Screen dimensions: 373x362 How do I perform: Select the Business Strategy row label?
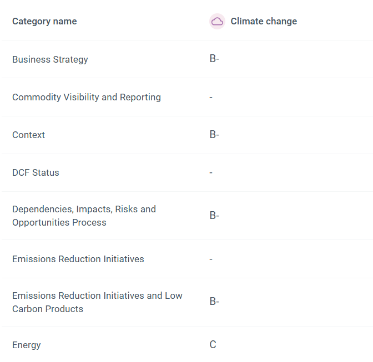point(50,59)
